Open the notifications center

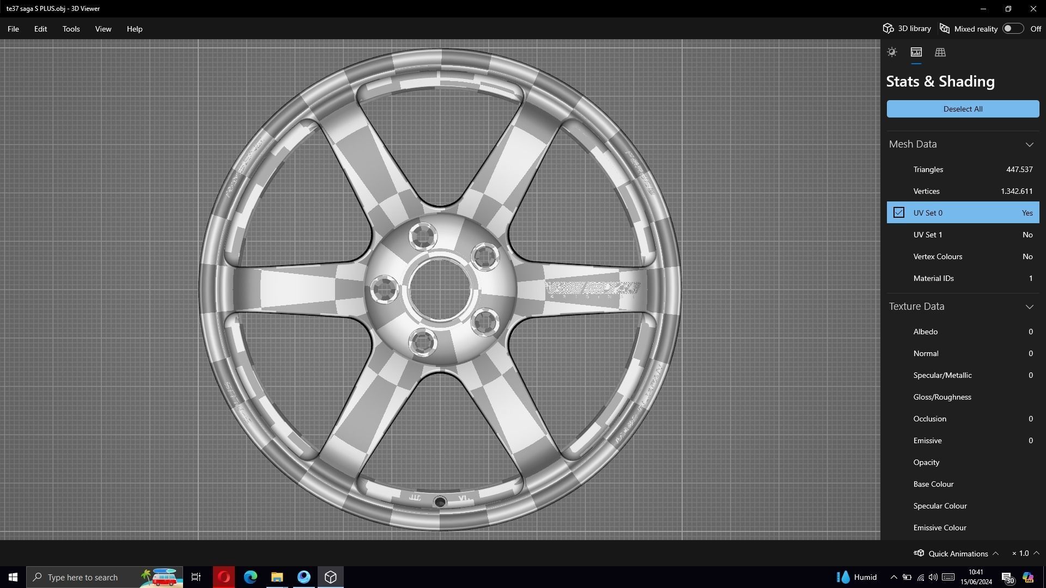(1008, 578)
